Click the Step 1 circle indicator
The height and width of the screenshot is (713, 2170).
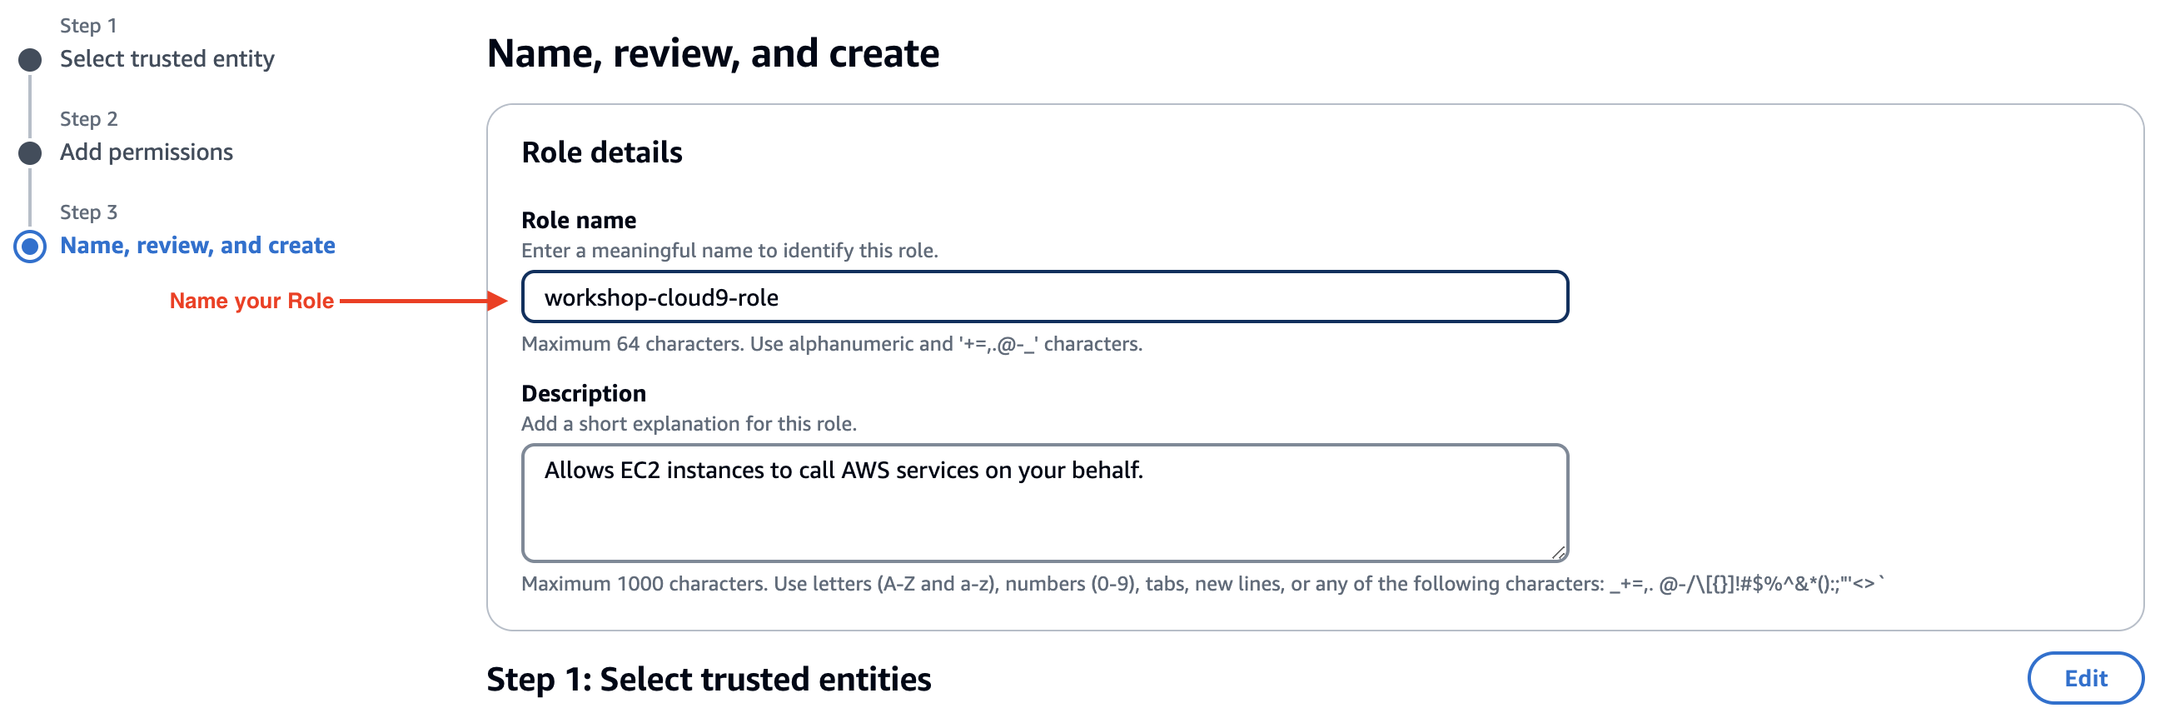tap(30, 59)
